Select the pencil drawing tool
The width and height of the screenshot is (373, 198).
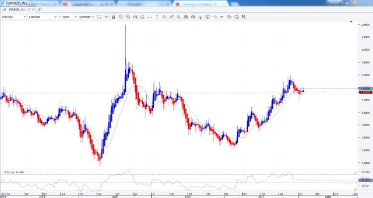pos(171,17)
